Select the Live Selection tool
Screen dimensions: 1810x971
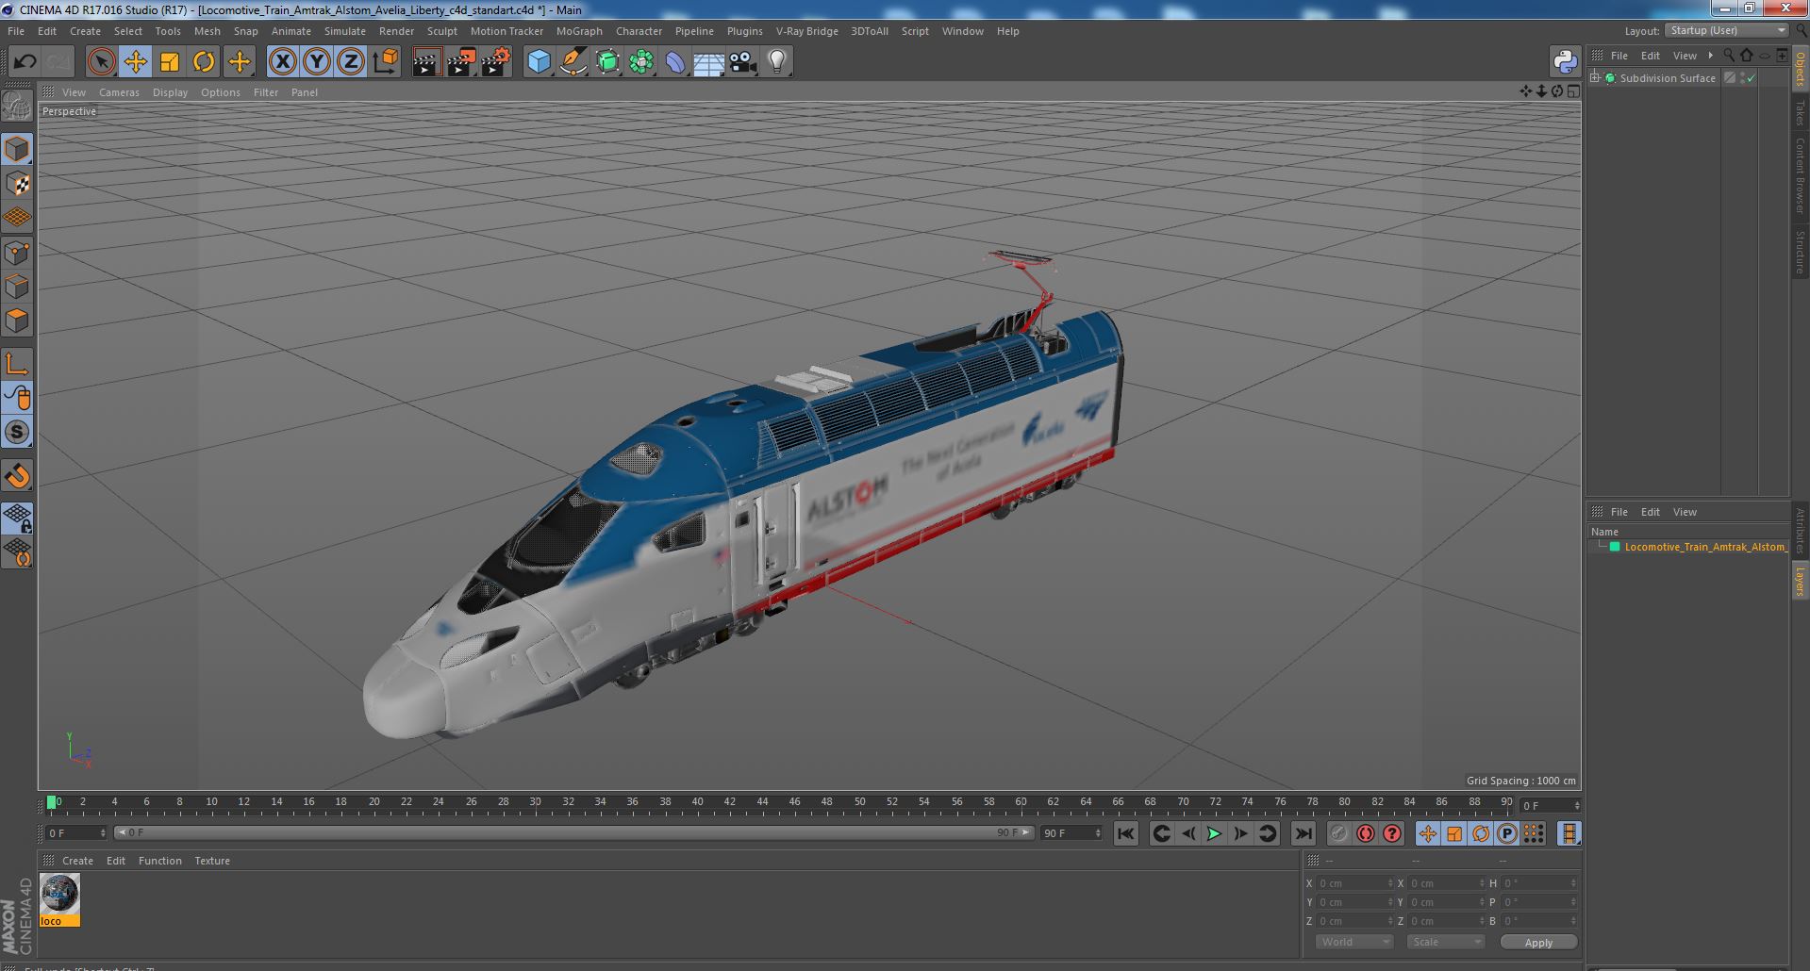tap(101, 62)
